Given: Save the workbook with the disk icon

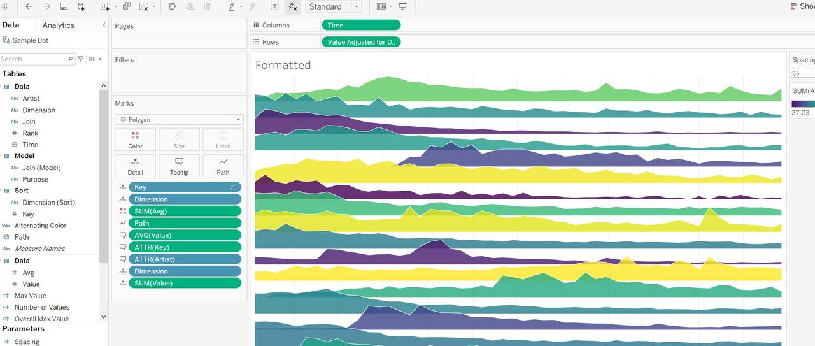Looking at the screenshot, I should (64, 6).
